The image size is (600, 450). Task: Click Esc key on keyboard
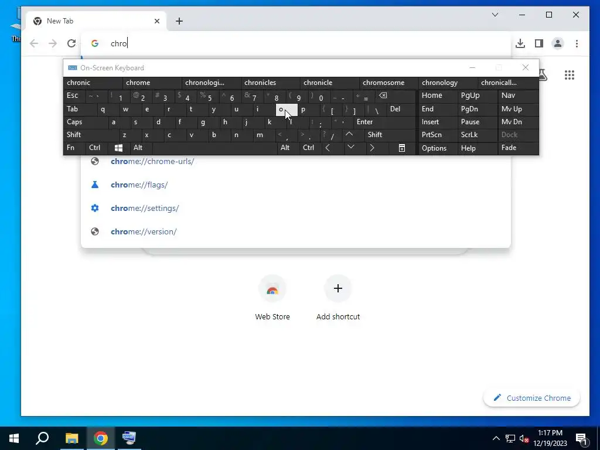(x=74, y=96)
